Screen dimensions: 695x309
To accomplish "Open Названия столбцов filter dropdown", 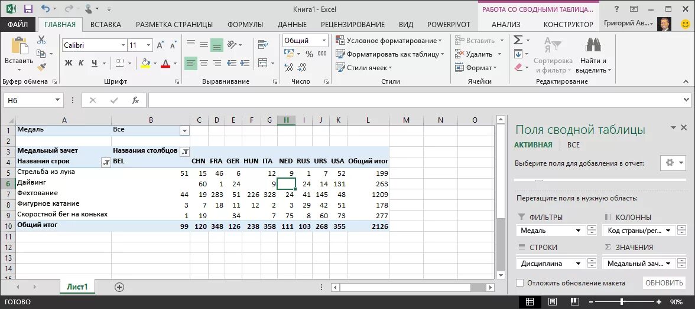I will pos(184,151).
